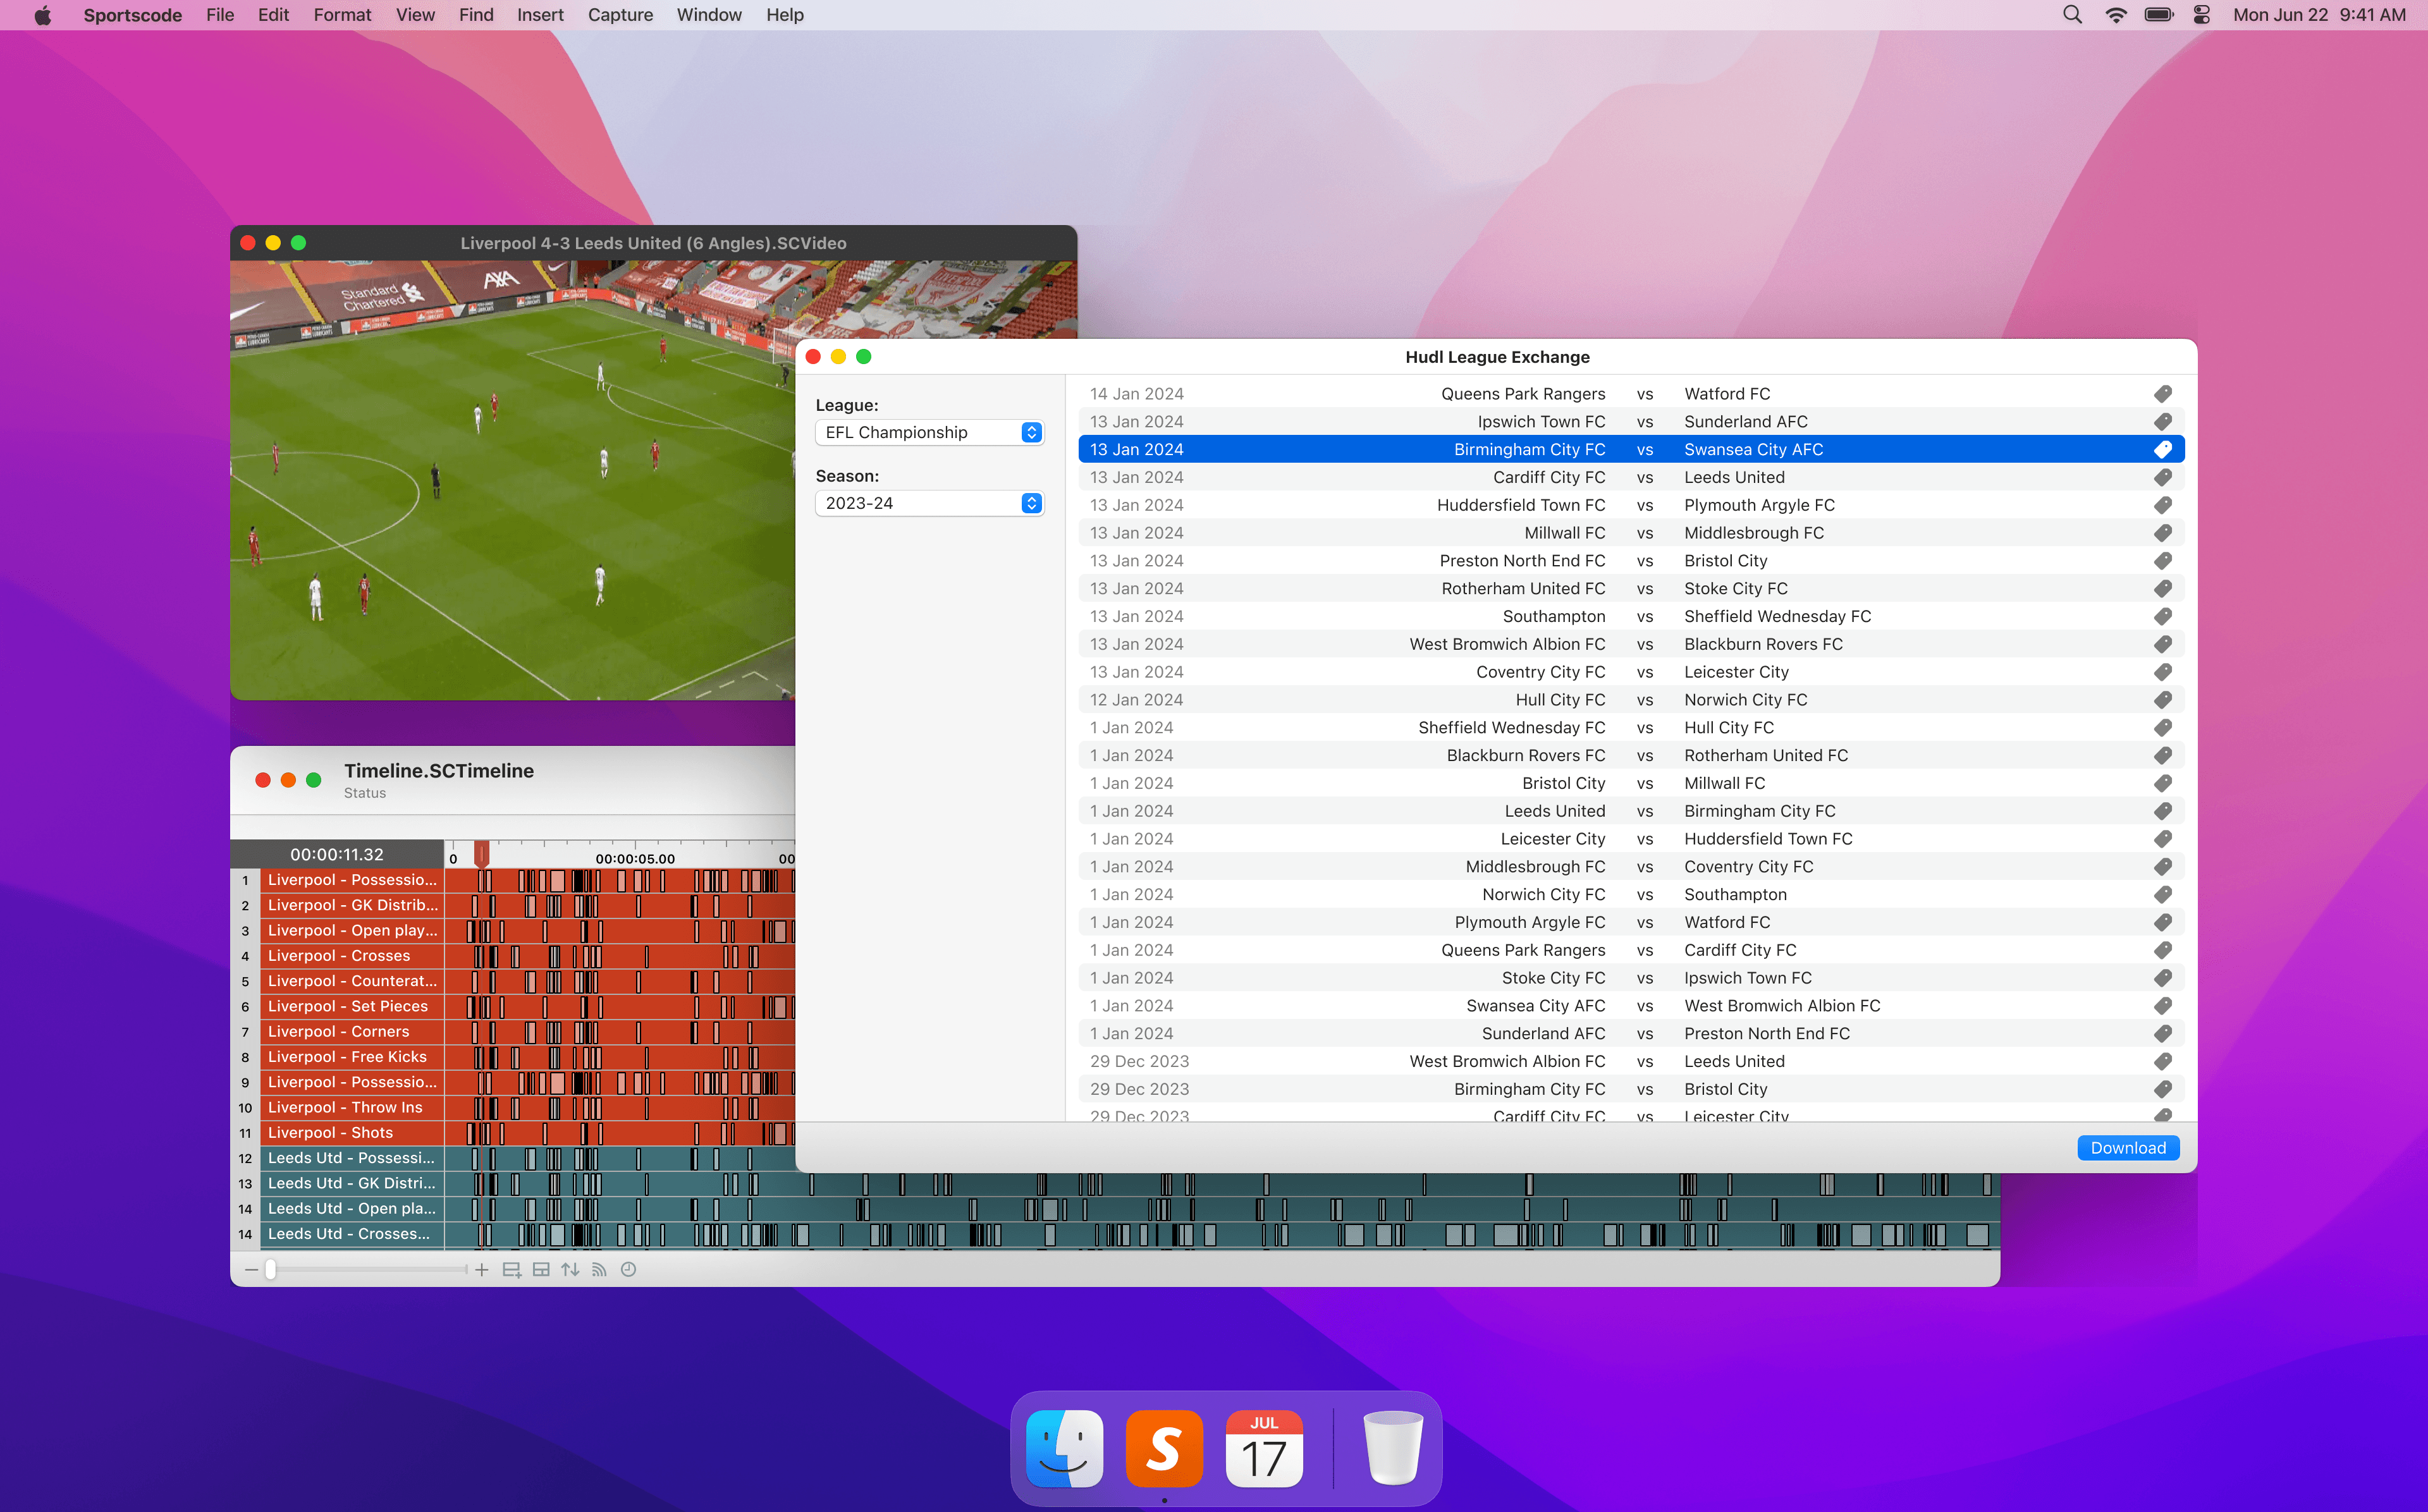The width and height of the screenshot is (2428, 1512).
Task: Select the Sunderland AFC vs Preston North End row
Action: tap(1631, 1034)
